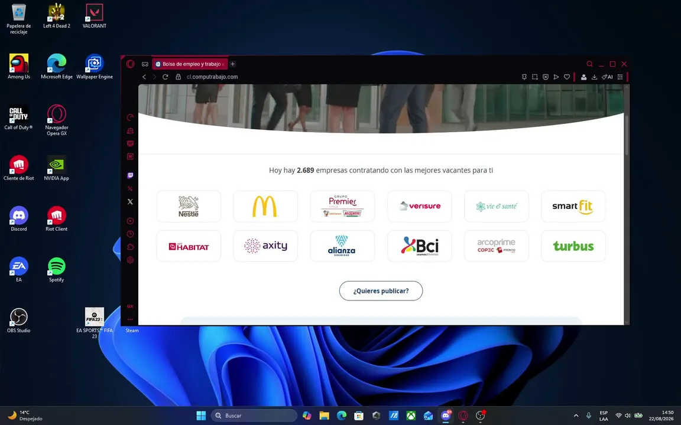Select the Wallpaper Engine desktop icon

coord(94,66)
